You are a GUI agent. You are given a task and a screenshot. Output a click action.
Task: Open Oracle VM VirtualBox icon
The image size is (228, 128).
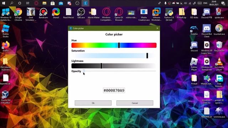coord(6,97)
